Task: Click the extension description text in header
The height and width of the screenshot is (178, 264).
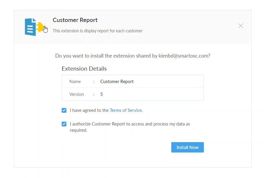Action: 98,31
